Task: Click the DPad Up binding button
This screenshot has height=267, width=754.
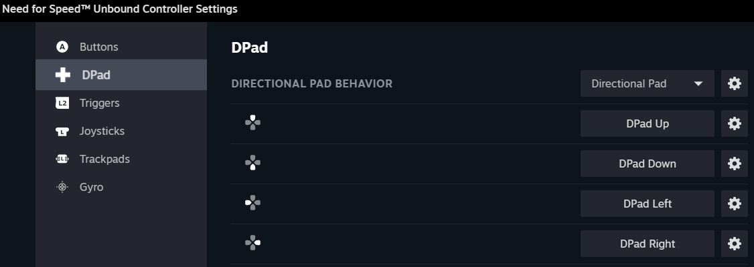Action: click(647, 123)
